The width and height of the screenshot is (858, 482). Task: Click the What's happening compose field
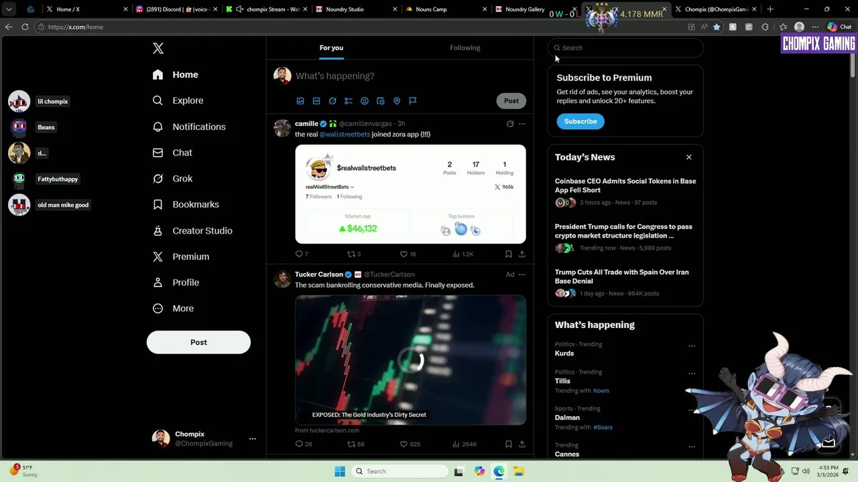pyautogui.click(x=409, y=76)
